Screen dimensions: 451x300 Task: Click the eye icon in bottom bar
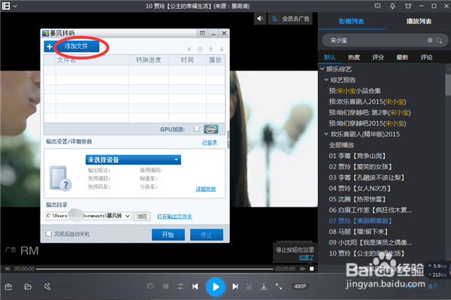(150, 286)
